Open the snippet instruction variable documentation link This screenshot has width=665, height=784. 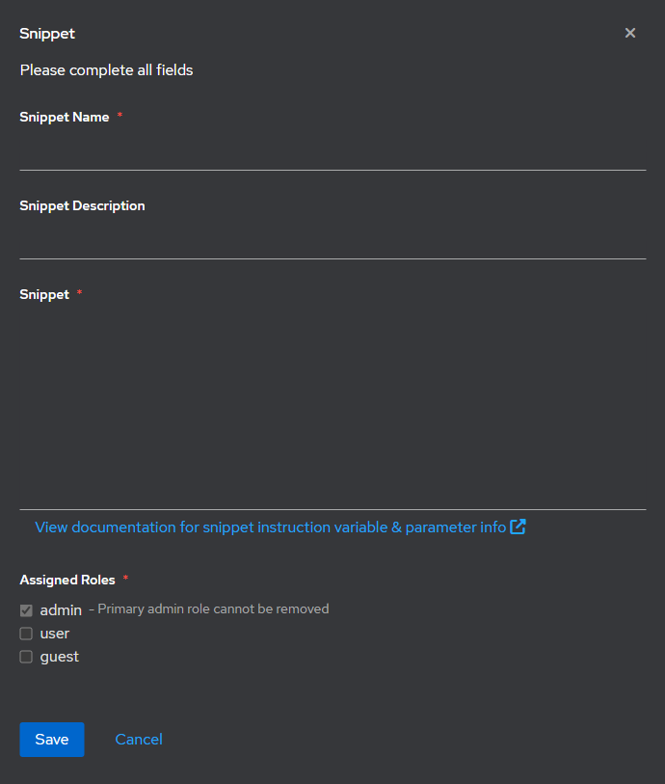pyautogui.click(x=270, y=527)
